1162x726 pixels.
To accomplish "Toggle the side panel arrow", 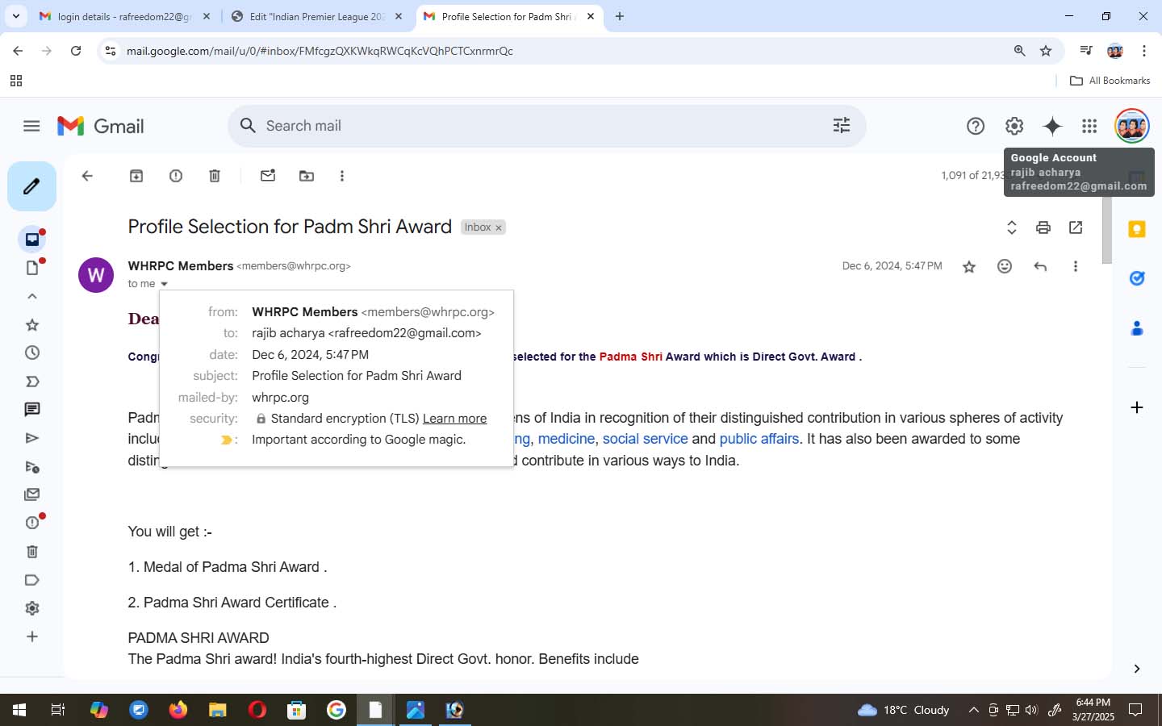I will click(x=1137, y=669).
